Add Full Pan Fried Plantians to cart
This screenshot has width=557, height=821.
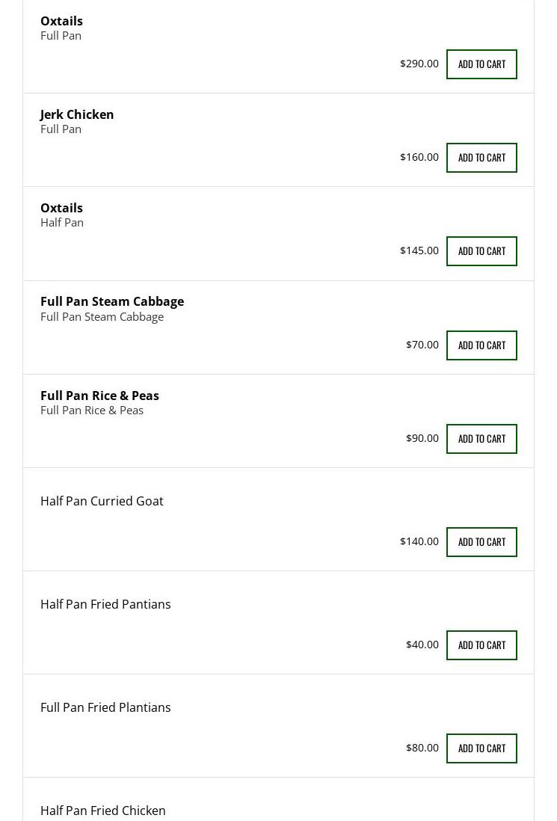481,748
